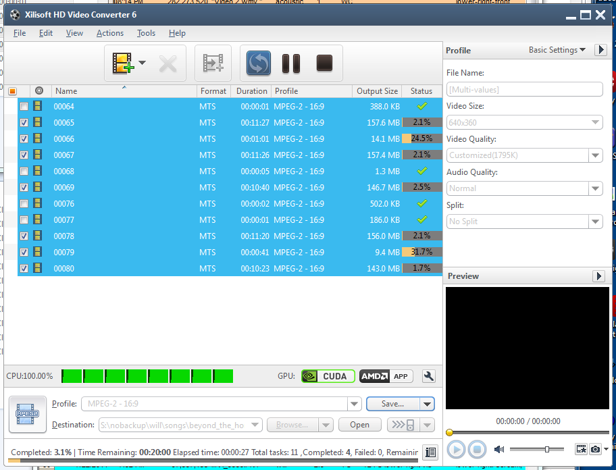Click the File Name input field
The image size is (616, 470).
[x=524, y=90]
